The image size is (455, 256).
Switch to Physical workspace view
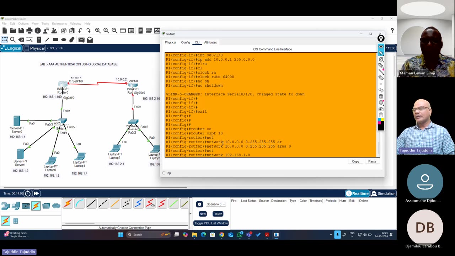[34, 48]
